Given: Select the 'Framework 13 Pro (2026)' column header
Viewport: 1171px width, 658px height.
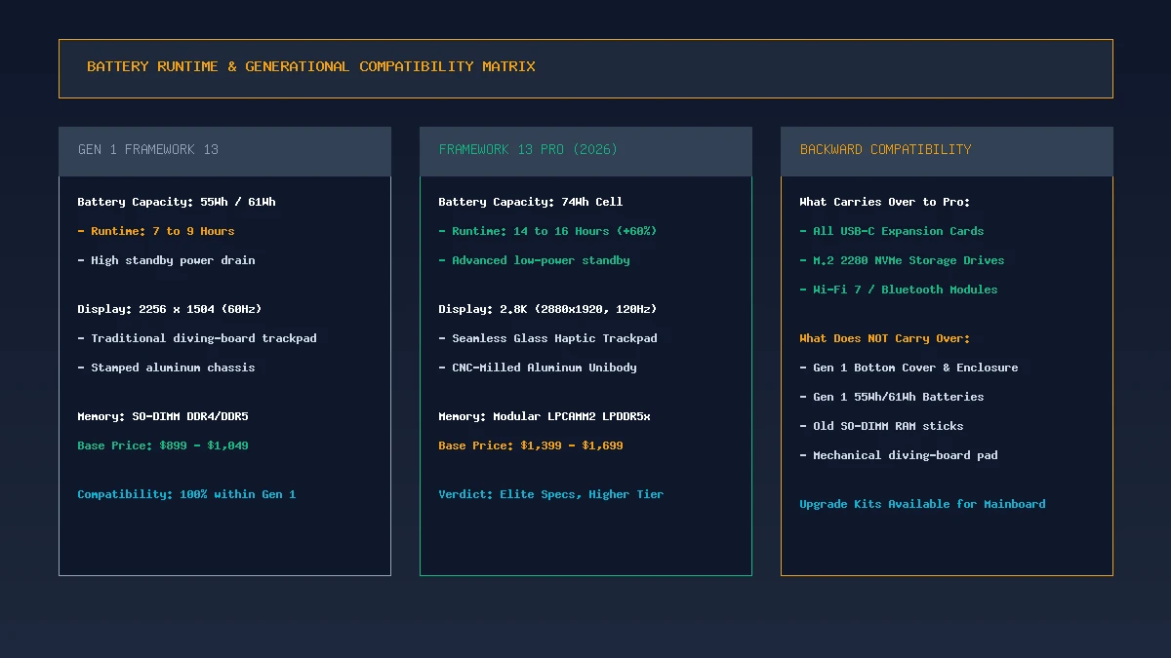Looking at the screenshot, I should [x=585, y=151].
